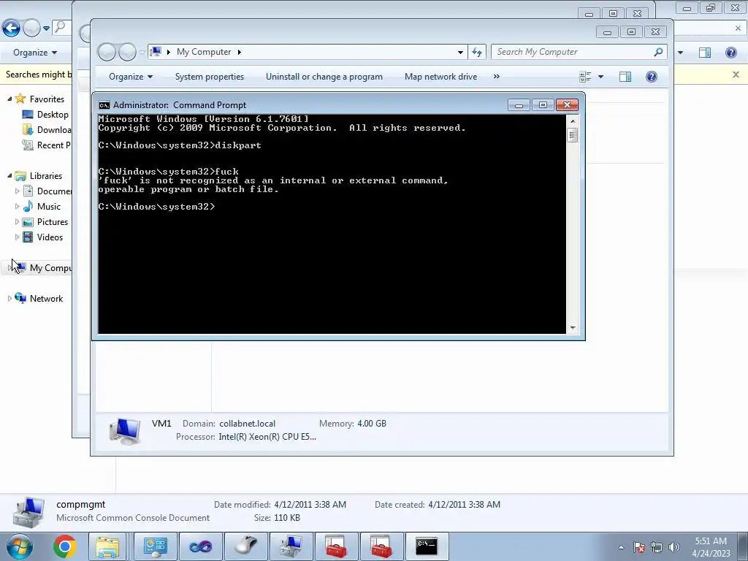Click the Command Prompt scrollbar thumb
The width and height of the screenshot is (748, 561).
pyautogui.click(x=573, y=135)
